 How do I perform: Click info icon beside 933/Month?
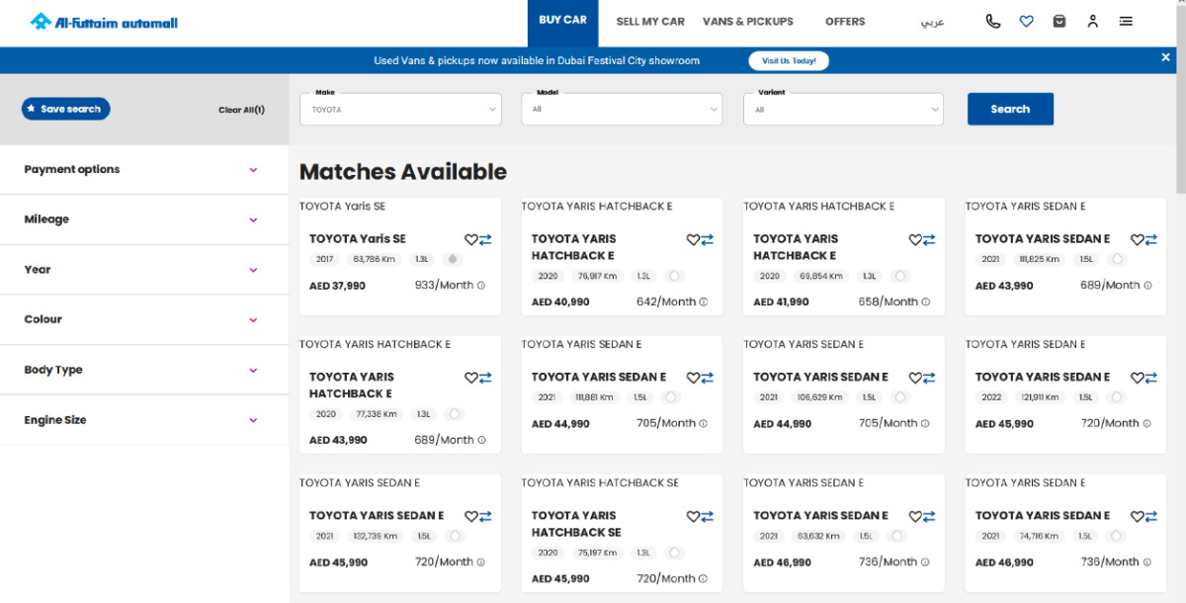[481, 286]
